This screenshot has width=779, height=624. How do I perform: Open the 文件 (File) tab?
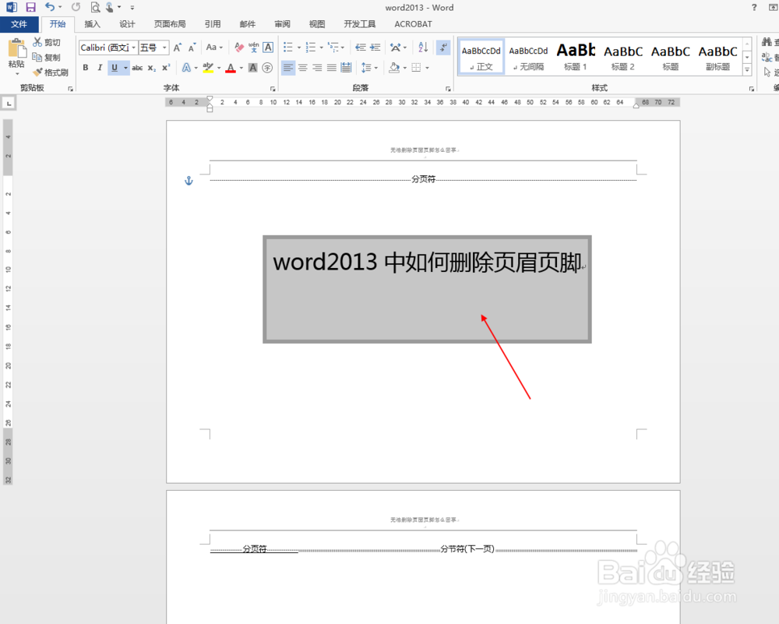[19, 24]
